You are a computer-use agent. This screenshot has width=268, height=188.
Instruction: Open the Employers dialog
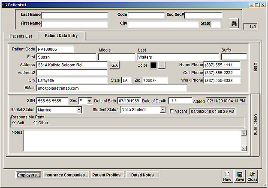click(x=28, y=175)
